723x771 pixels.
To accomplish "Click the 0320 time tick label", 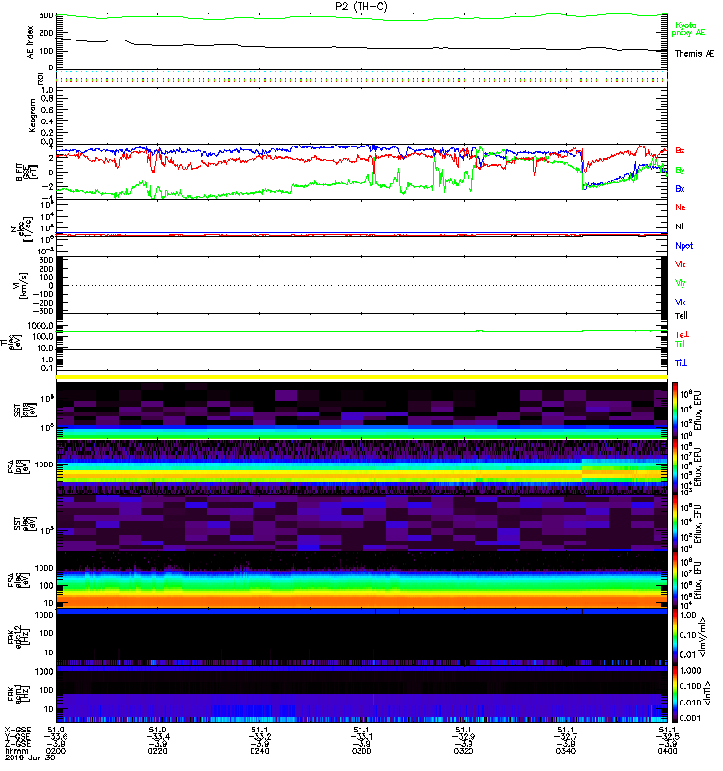I will pos(464,751).
